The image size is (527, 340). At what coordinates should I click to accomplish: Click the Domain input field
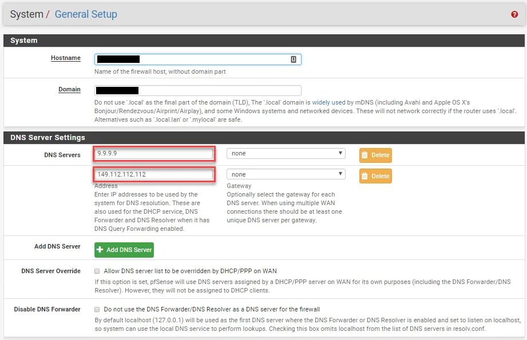tap(197, 90)
